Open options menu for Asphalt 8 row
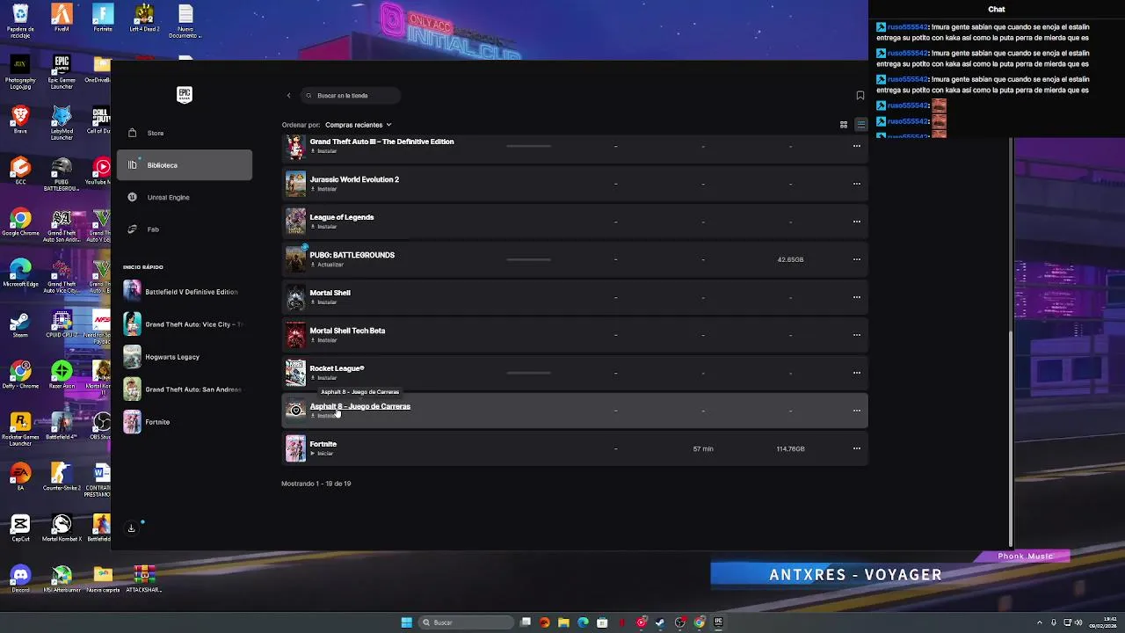The width and height of the screenshot is (1125, 633). pos(857,411)
